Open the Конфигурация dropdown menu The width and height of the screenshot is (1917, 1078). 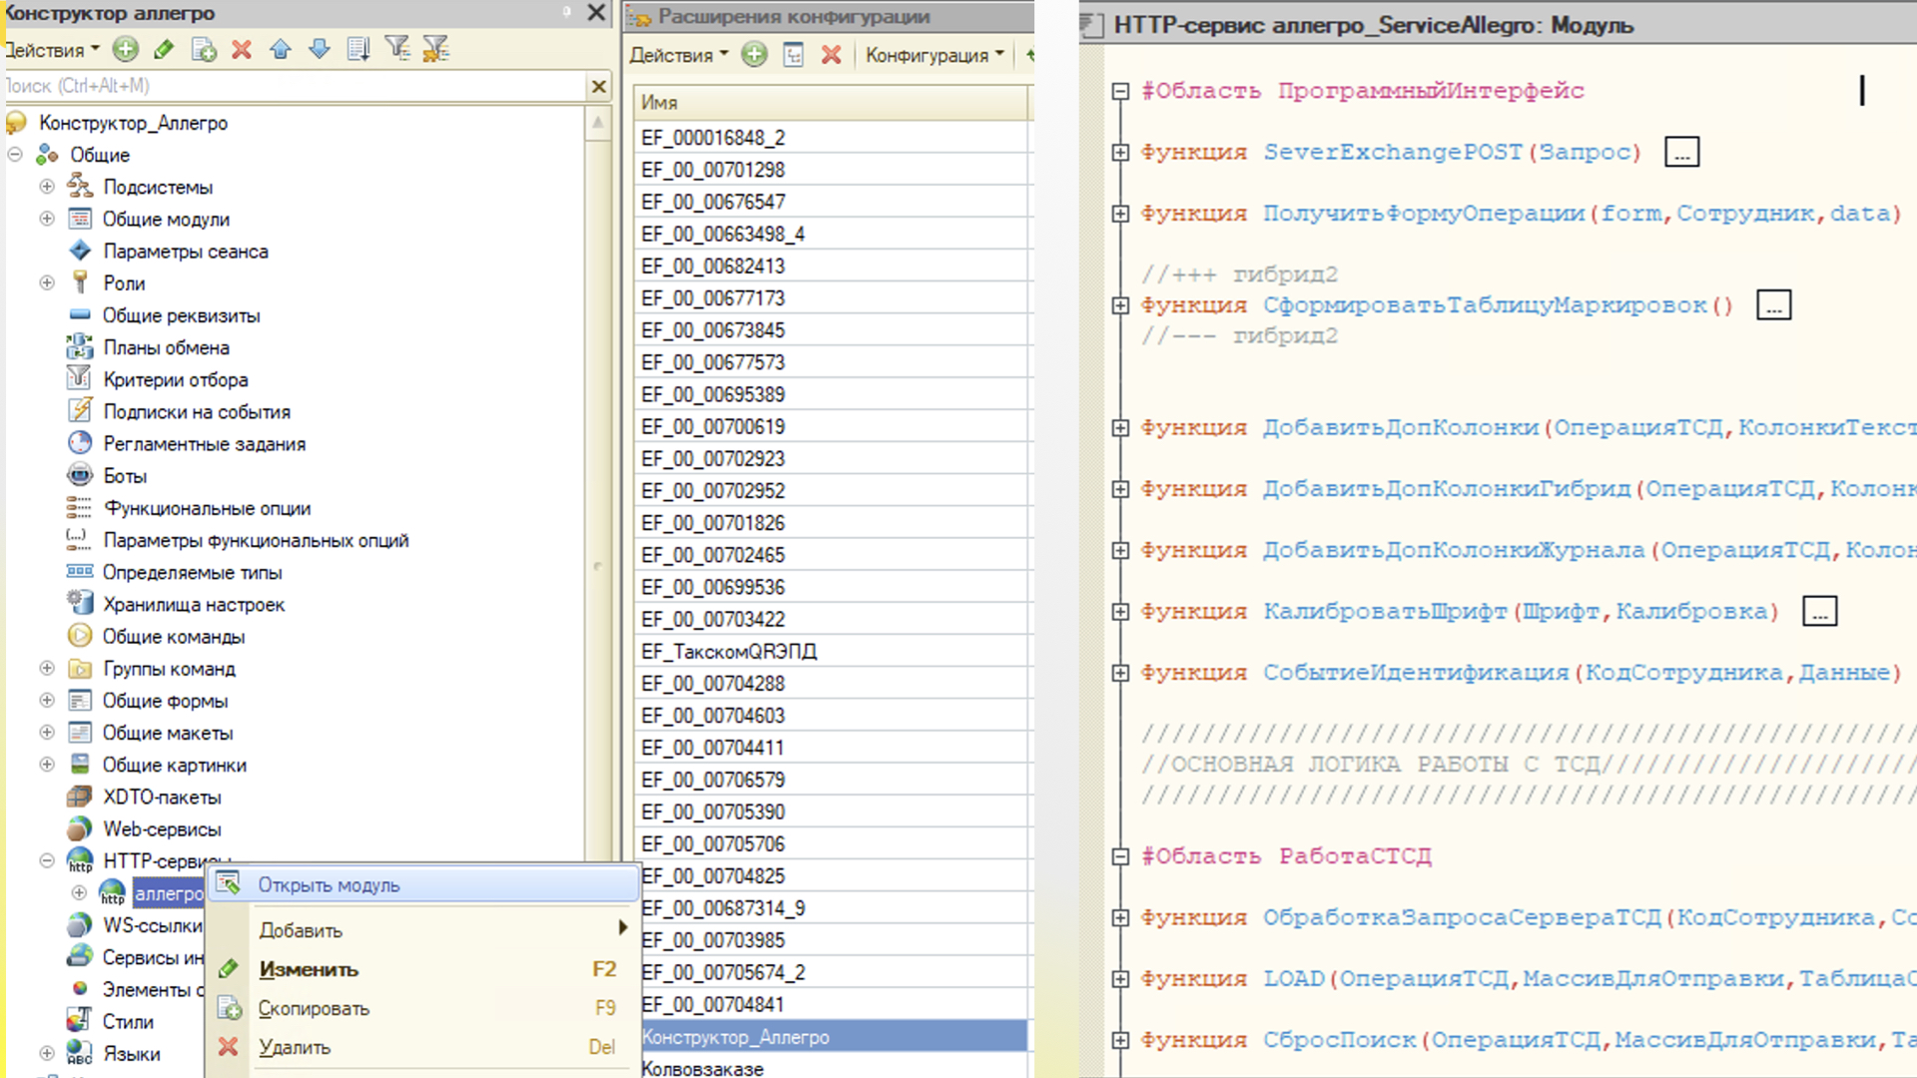click(935, 55)
